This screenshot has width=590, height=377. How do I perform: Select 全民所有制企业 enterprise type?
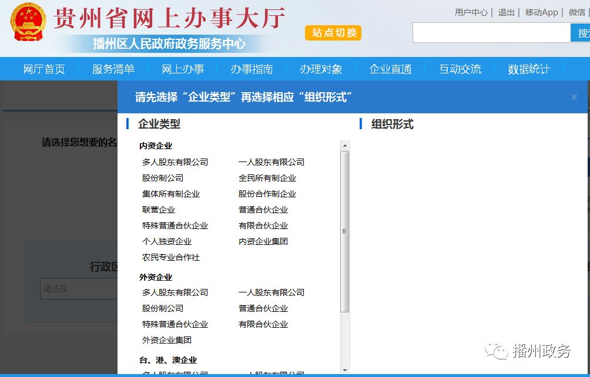(267, 178)
